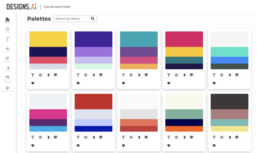The height and width of the screenshot is (153, 257).
Task: Open the wheel view icon under the purple palette
Action: point(86,75)
